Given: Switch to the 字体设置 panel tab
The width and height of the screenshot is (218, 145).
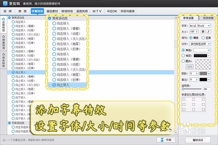Looking at the screenshot, I should pos(188,18).
